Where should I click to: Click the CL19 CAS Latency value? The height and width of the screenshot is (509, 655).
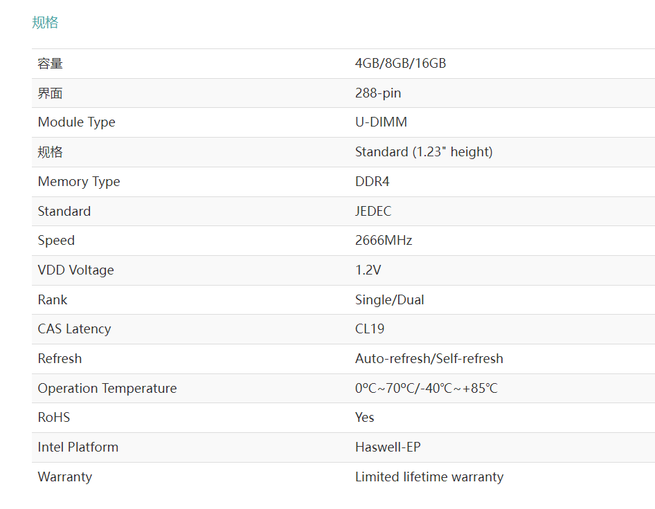pyautogui.click(x=370, y=329)
